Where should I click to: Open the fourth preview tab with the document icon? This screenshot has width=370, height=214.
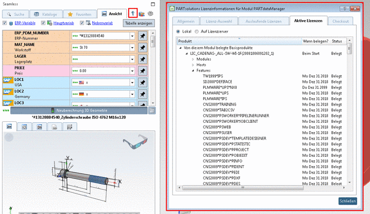(x=54, y=127)
